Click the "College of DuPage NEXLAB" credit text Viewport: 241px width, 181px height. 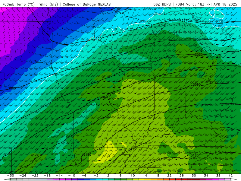(x=86, y=4)
